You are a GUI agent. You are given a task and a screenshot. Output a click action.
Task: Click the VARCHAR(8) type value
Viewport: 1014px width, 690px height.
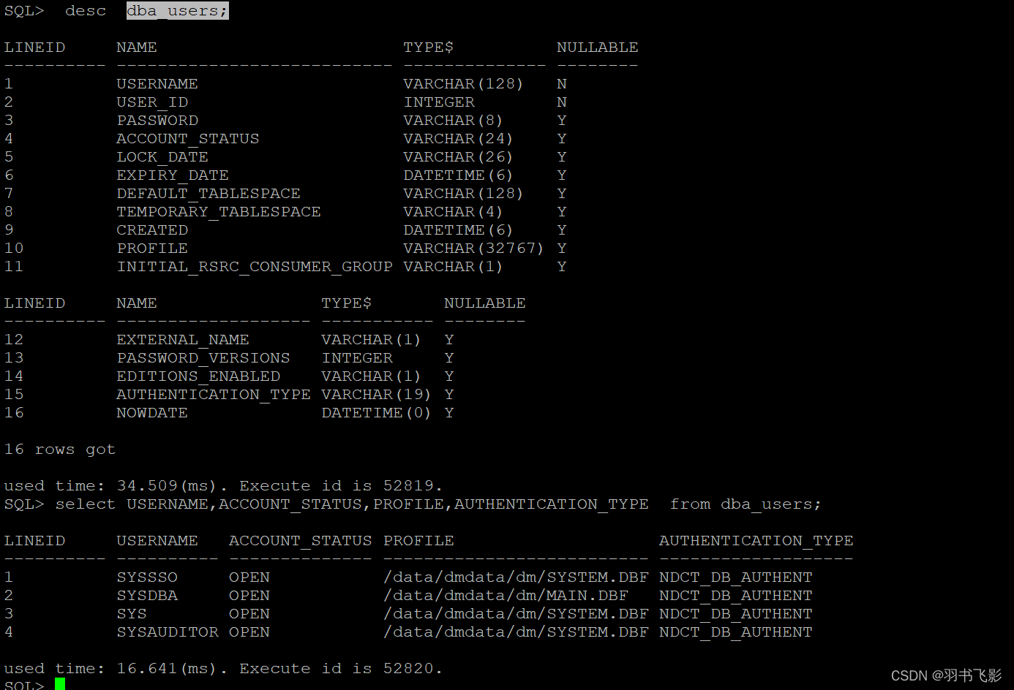click(453, 121)
